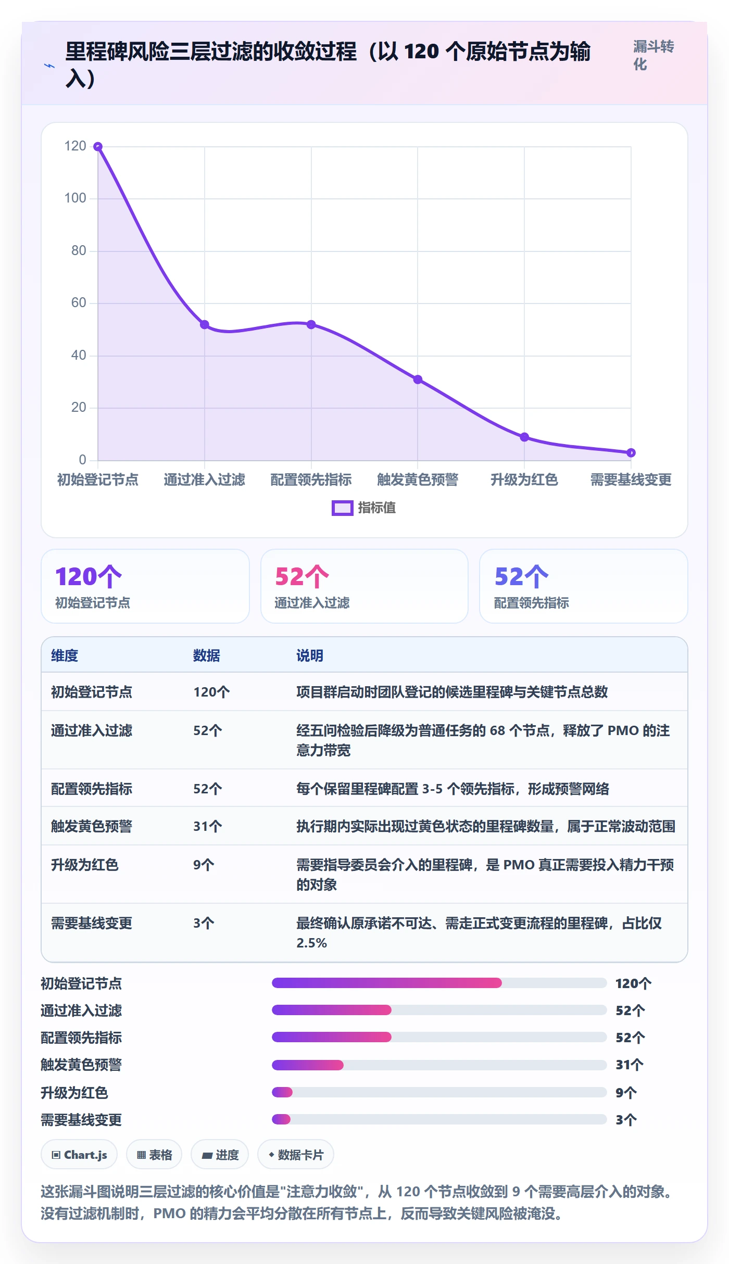Click the 触发黄色预警 progress bar
729x1264 pixels.
pyautogui.click(x=439, y=1065)
